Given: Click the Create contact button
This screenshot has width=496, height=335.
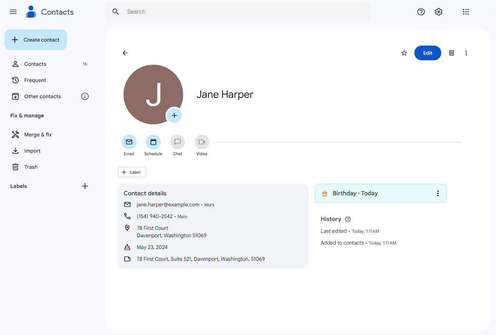Looking at the screenshot, I should click(x=36, y=40).
